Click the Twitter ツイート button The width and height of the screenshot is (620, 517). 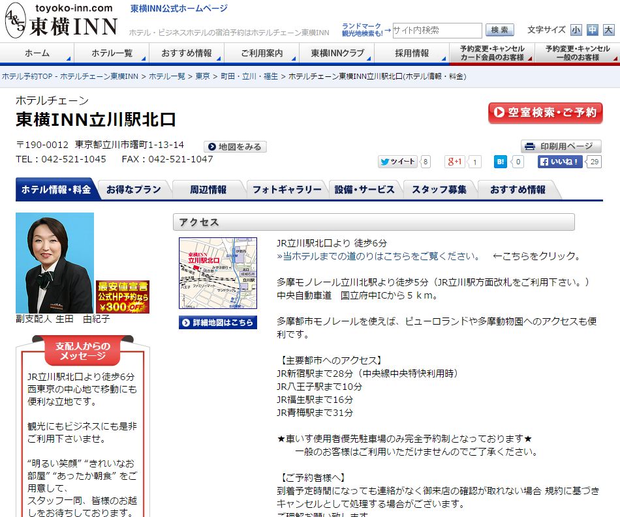pyautogui.click(x=397, y=162)
